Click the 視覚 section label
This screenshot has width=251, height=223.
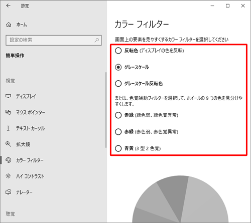click(x=11, y=81)
